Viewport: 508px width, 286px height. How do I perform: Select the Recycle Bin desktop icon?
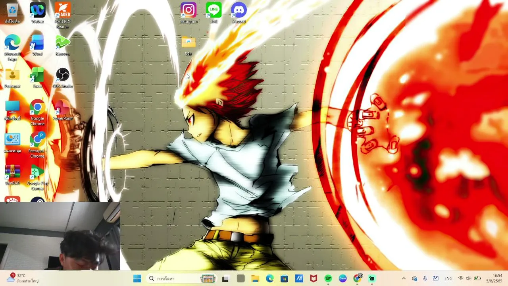(12, 13)
